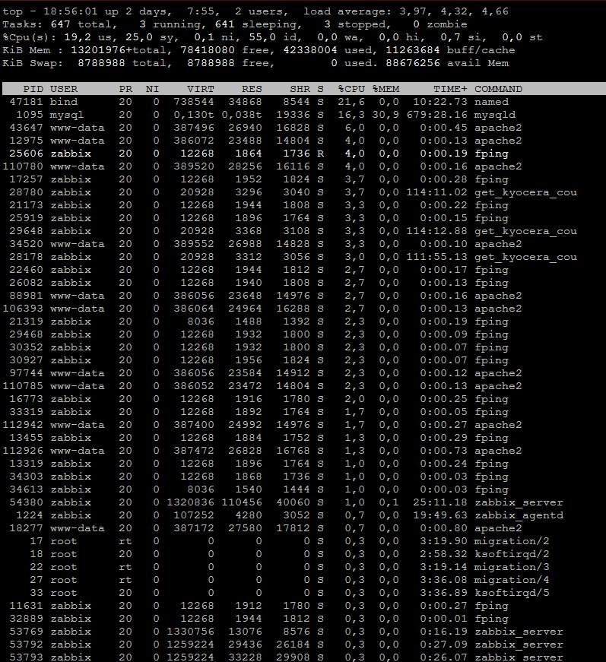This screenshot has width=606, height=662.
Task: Click PID 88981 in the list
Action: click(x=26, y=296)
